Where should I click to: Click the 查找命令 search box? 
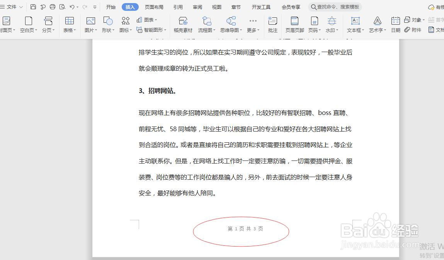[335, 7]
